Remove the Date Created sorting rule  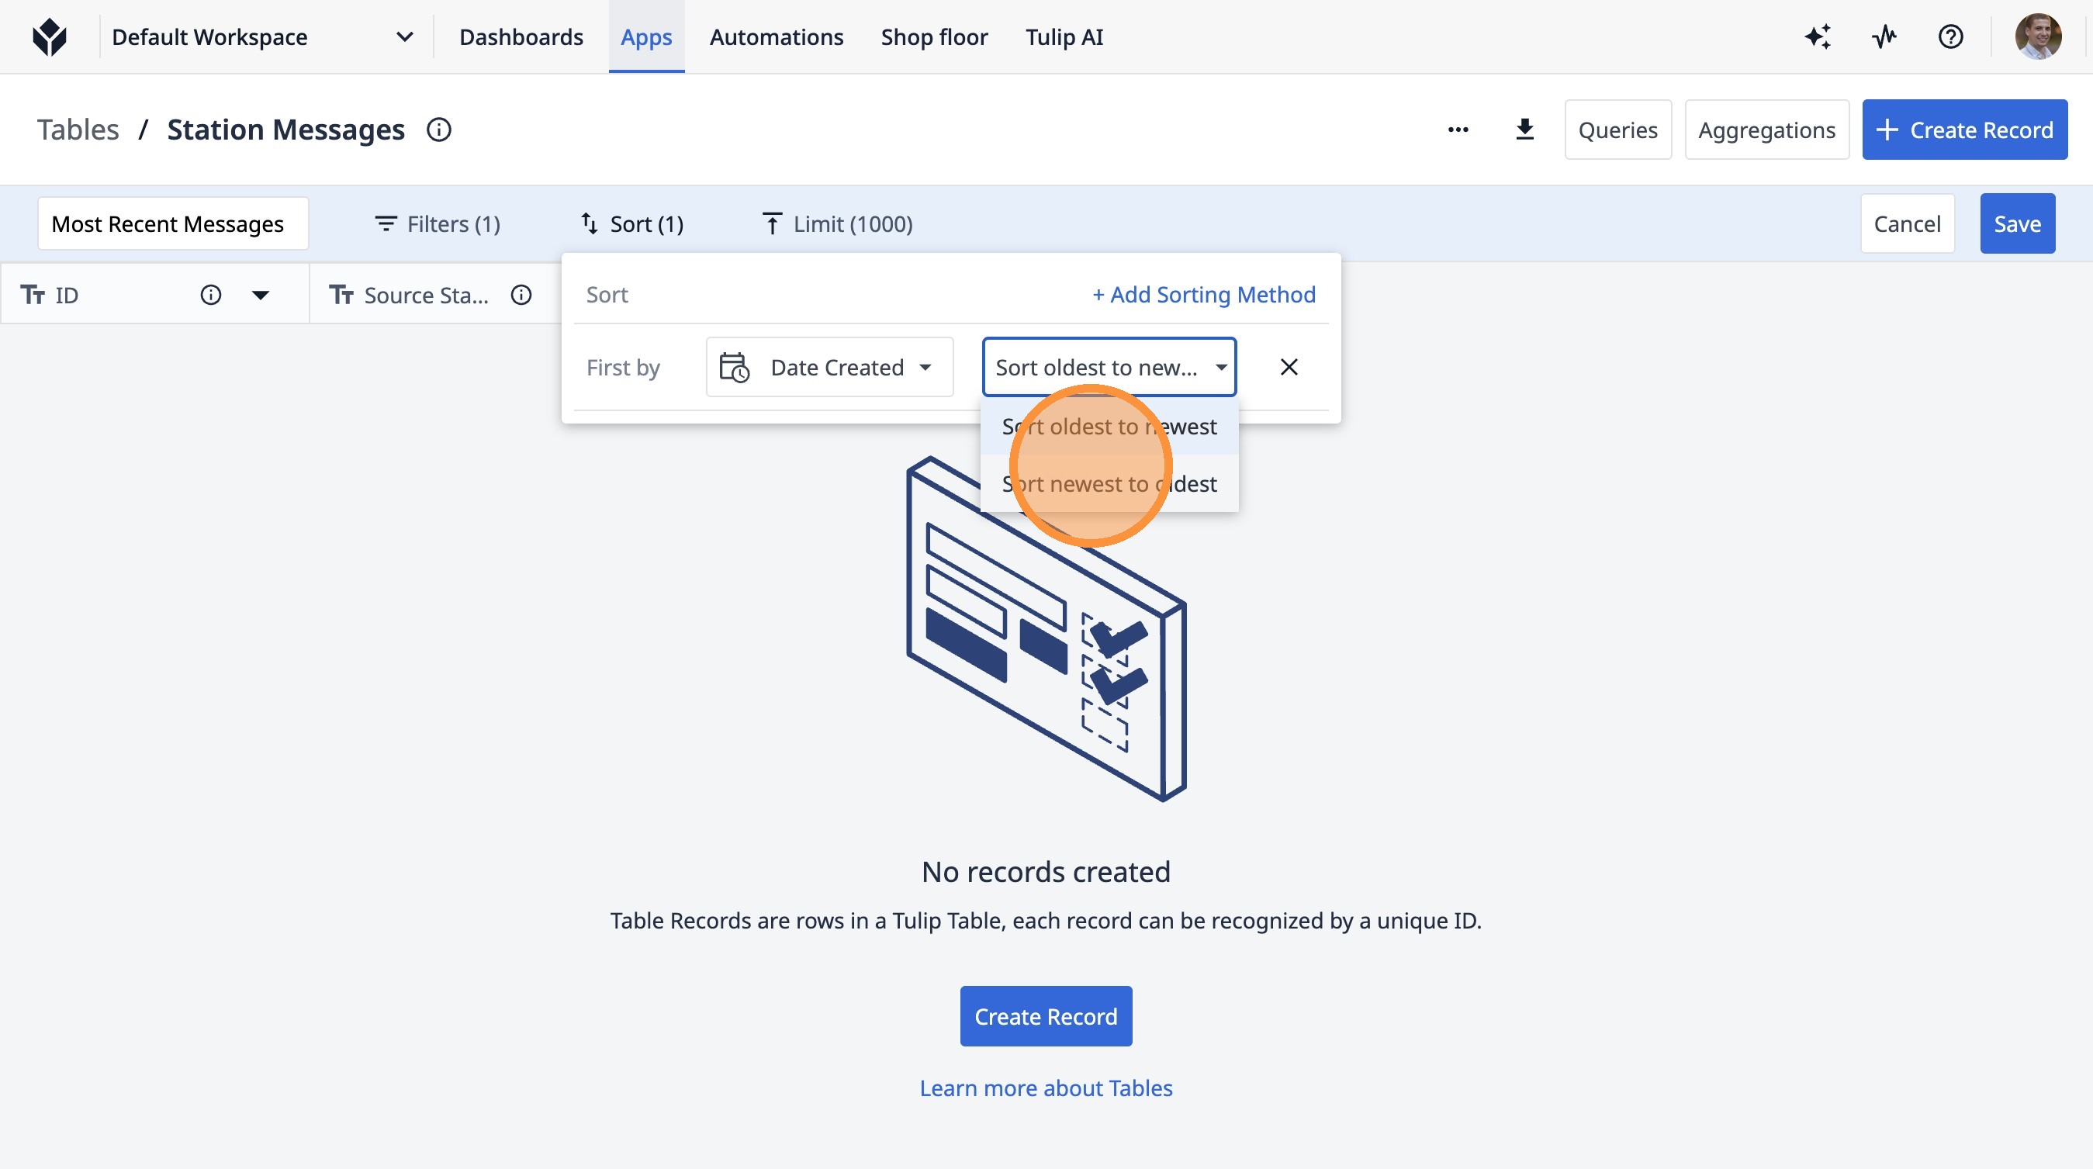(1289, 367)
